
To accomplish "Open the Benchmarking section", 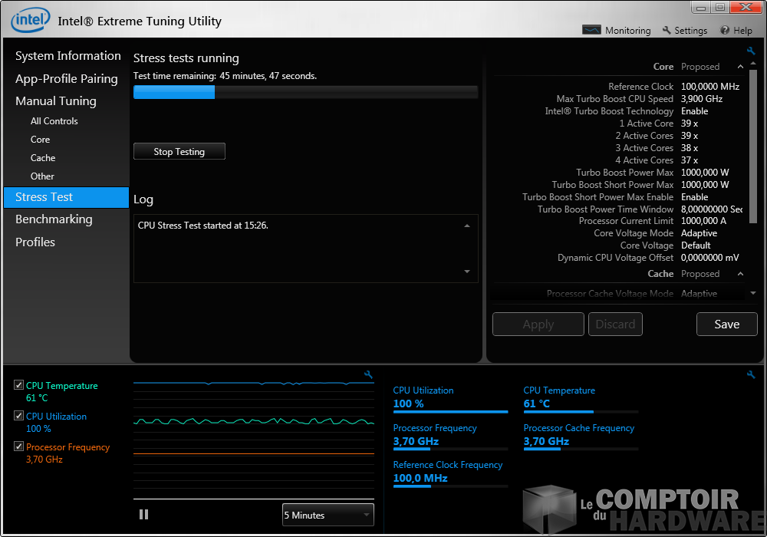I will point(54,219).
